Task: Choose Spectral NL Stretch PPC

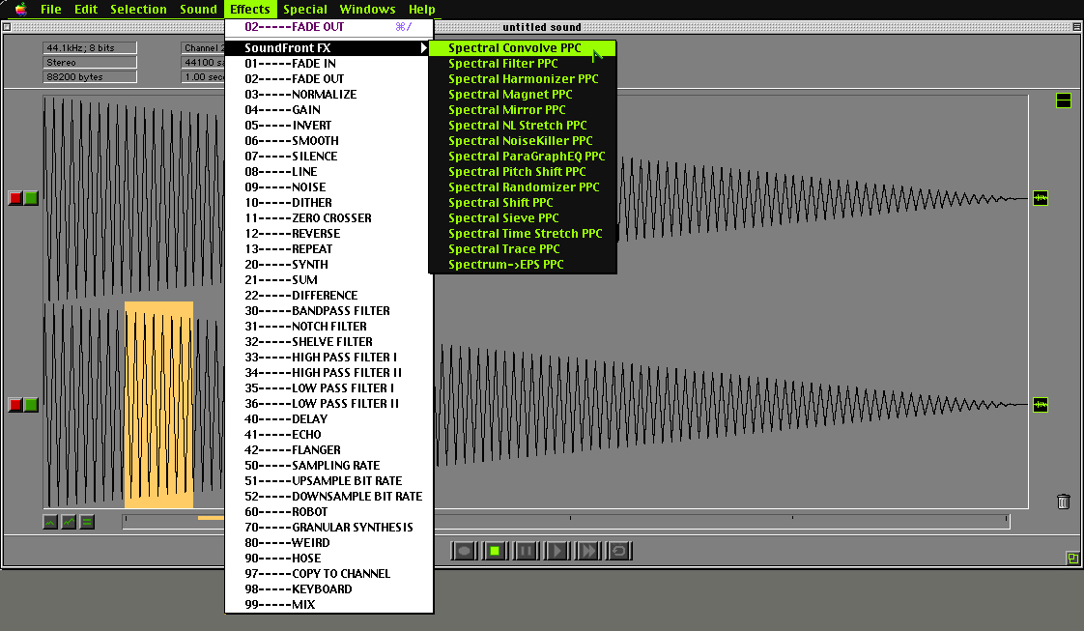Action: click(522, 125)
